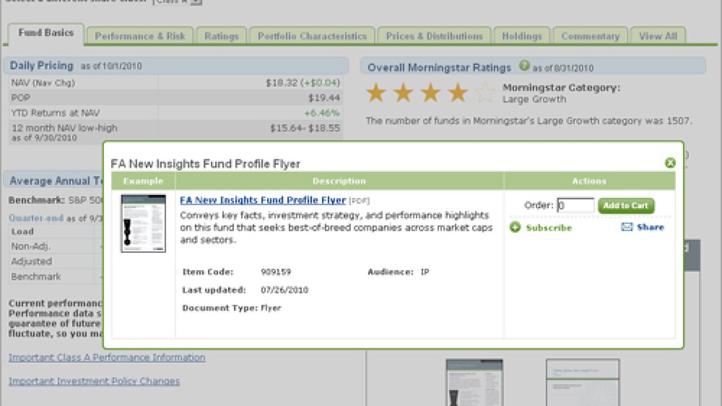This screenshot has width=722, height=406.
Task: Select the View All tab
Action: (658, 36)
